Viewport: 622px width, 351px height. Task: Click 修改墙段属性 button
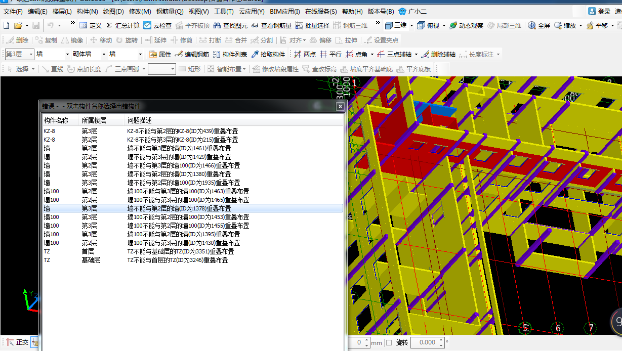(x=276, y=69)
